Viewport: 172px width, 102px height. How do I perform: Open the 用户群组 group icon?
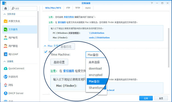click(x=5, y=46)
